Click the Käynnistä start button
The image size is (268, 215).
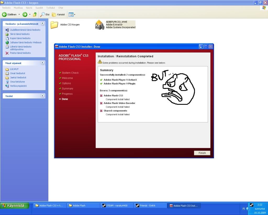15,206
